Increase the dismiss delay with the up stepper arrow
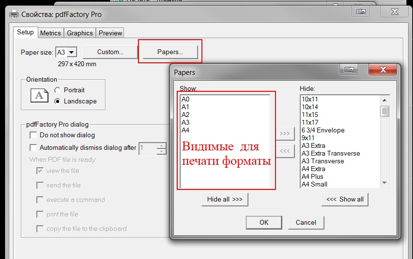Viewport: 413px width, 259px height. click(161, 145)
